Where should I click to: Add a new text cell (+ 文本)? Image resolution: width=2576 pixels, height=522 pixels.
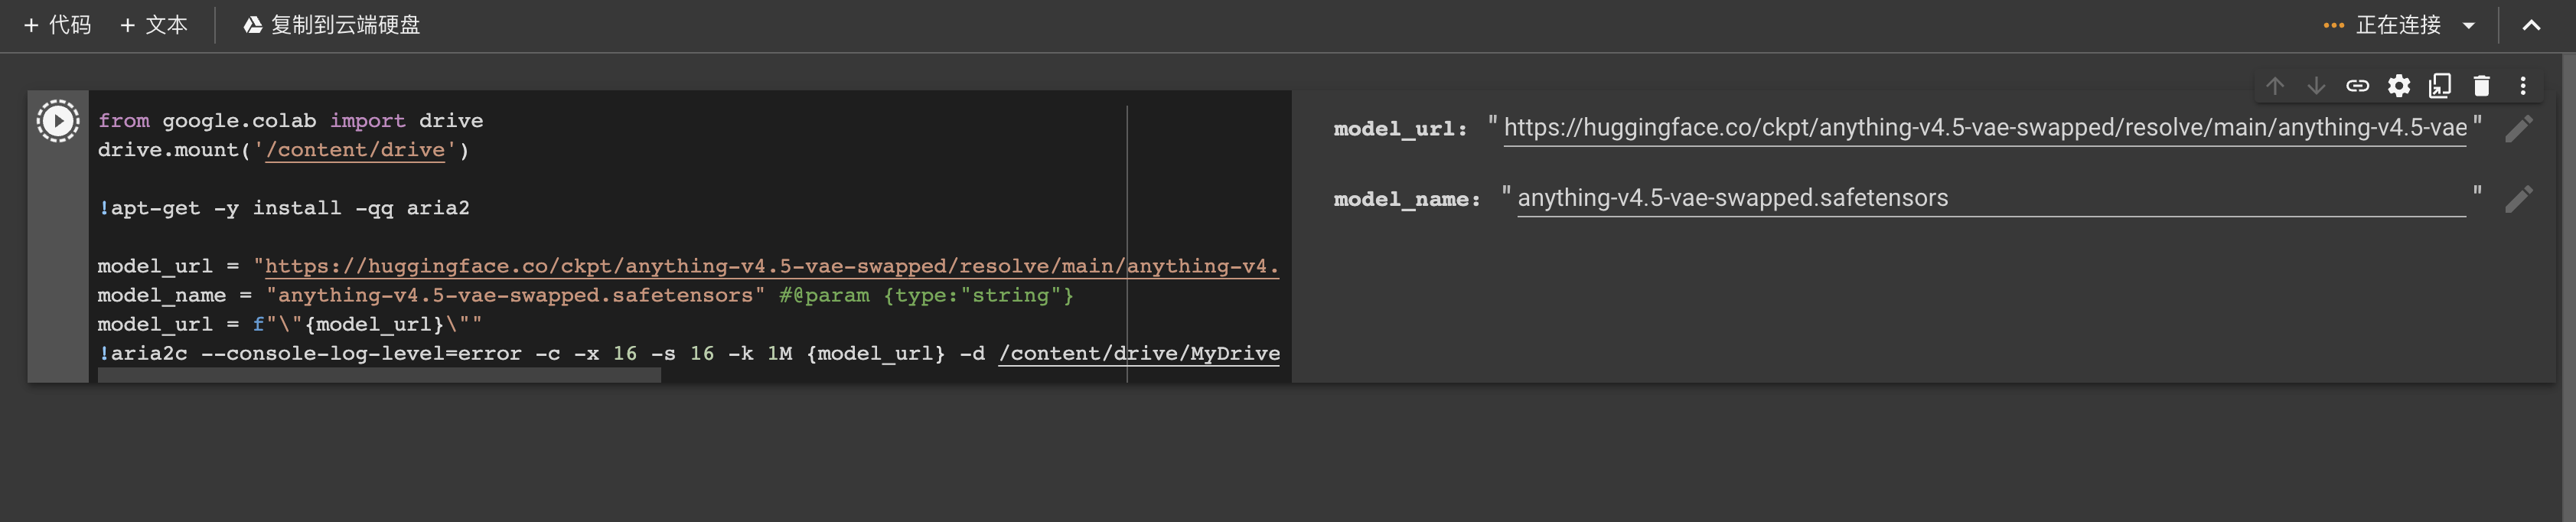(x=154, y=25)
